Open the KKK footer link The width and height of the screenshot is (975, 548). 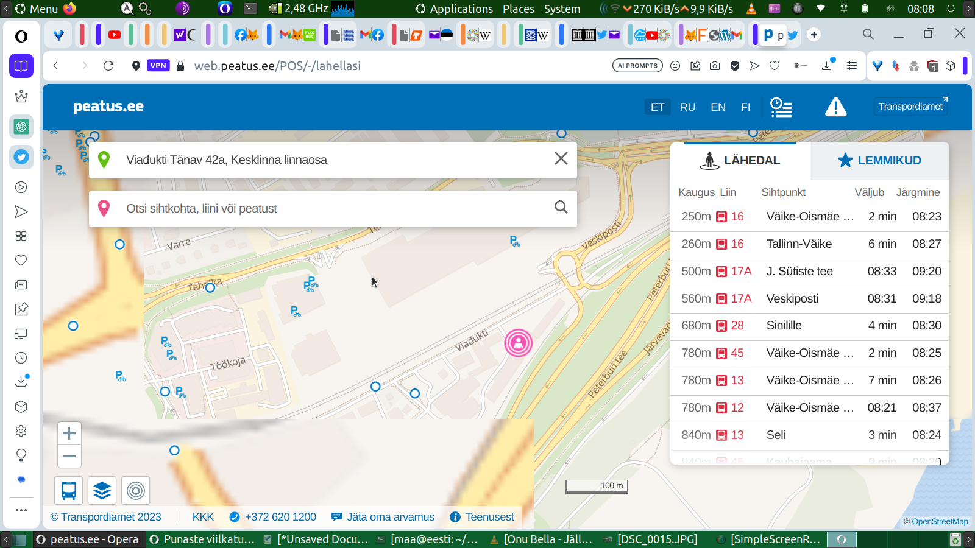point(203,517)
